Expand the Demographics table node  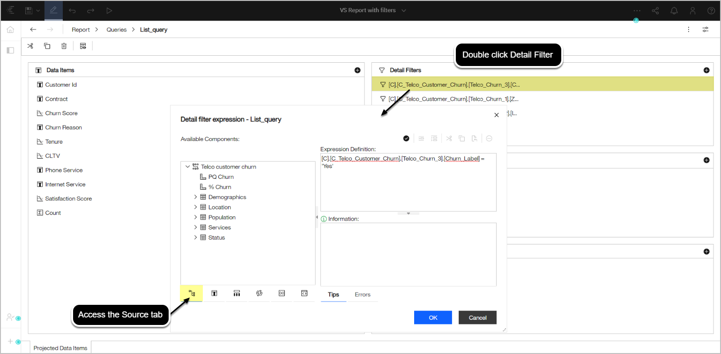pyautogui.click(x=195, y=197)
